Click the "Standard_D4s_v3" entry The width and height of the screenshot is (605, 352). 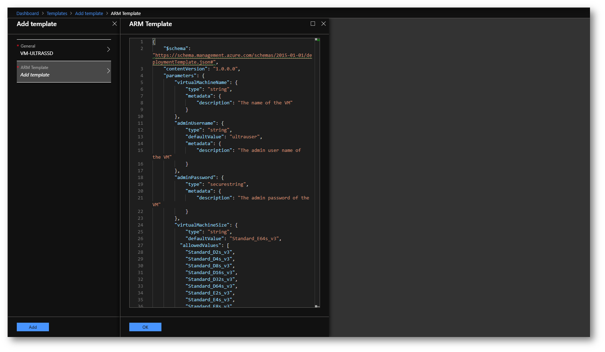(209, 259)
